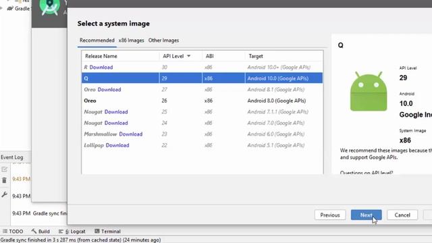Click the Android robot image
Screen dimensions: 432x243
click(x=369, y=92)
